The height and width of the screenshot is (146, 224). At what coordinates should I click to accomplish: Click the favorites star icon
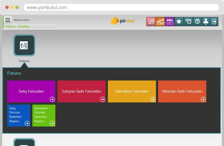179,22
